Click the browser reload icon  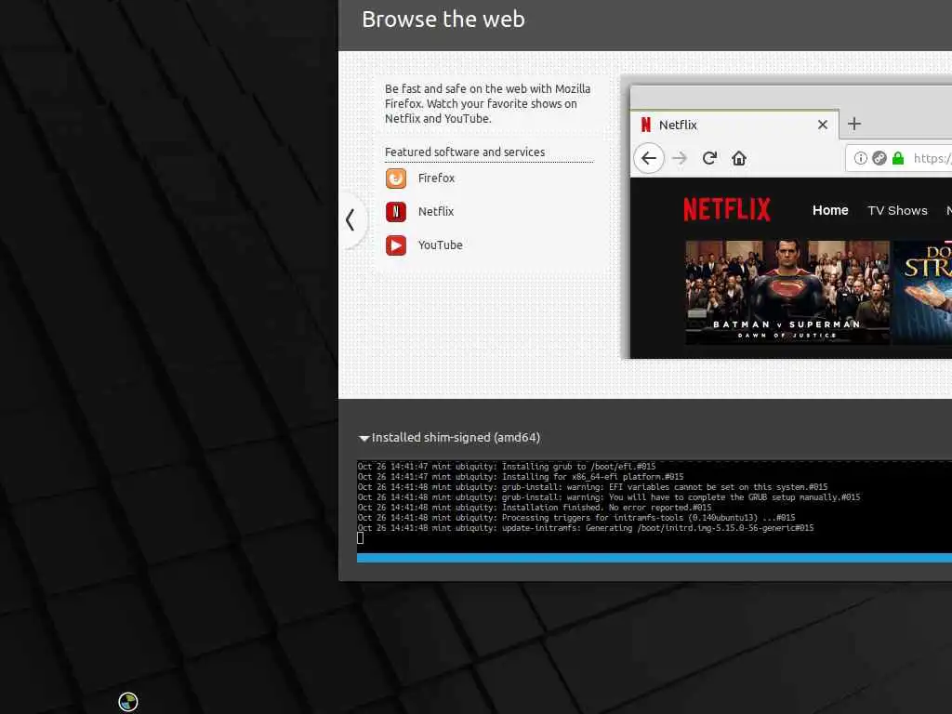coord(709,158)
